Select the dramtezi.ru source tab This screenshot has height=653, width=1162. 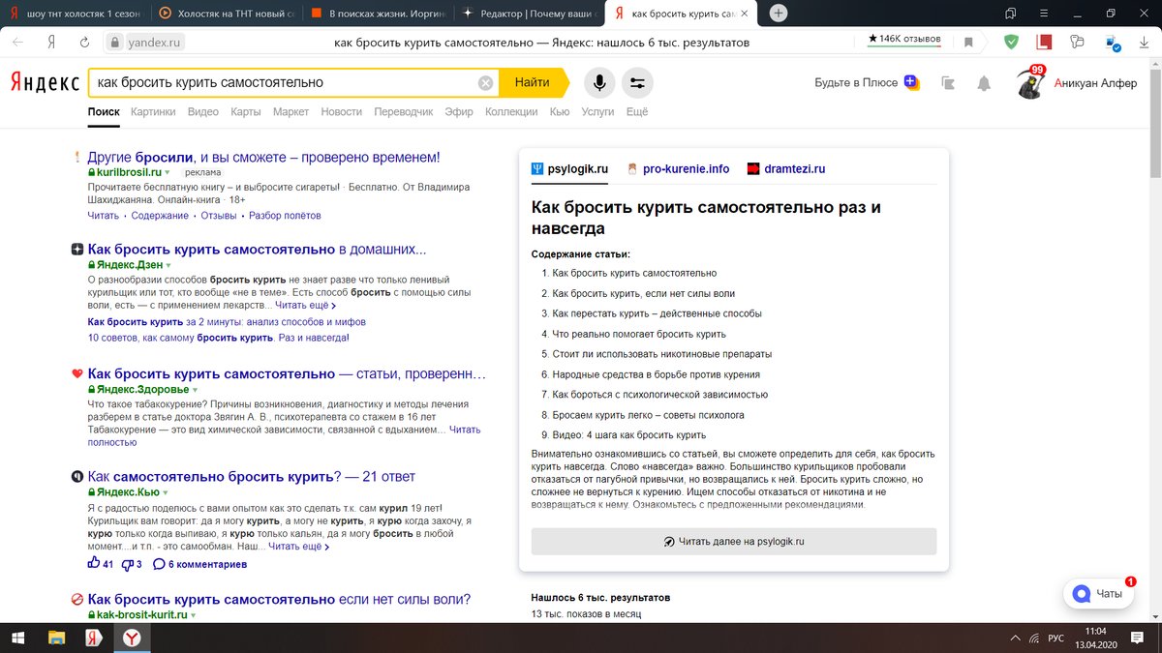[786, 168]
